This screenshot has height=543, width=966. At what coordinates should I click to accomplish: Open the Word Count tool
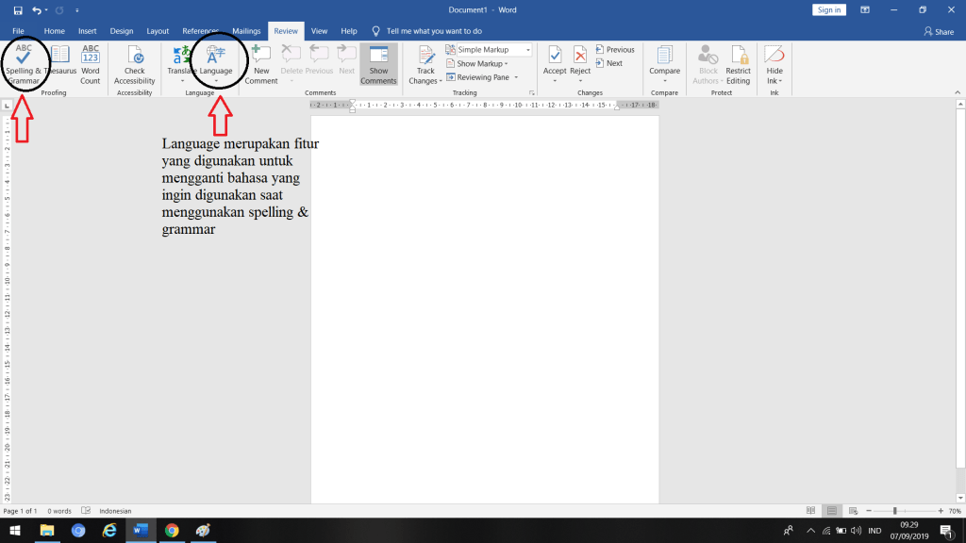pos(90,64)
